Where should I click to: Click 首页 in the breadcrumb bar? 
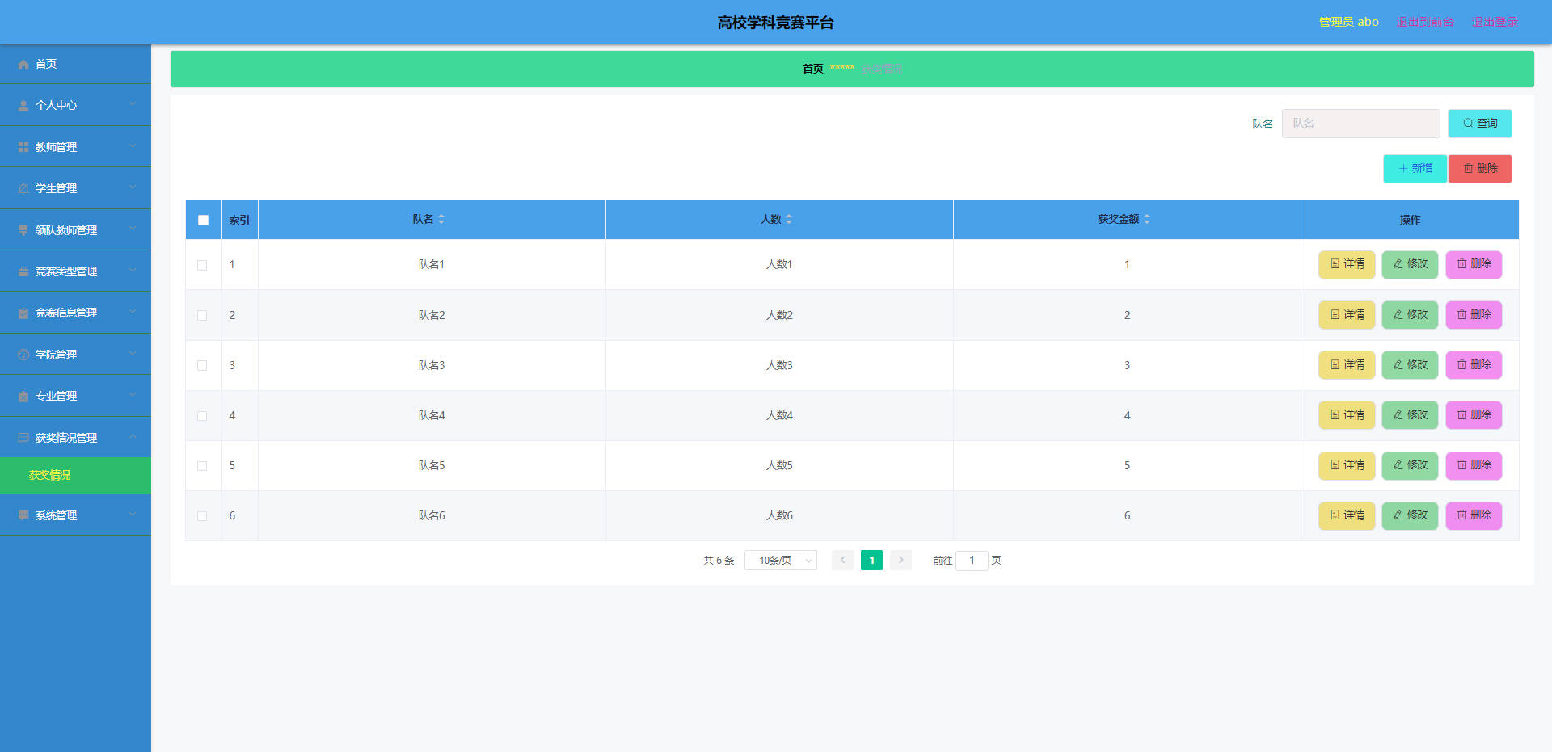[812, 69]
